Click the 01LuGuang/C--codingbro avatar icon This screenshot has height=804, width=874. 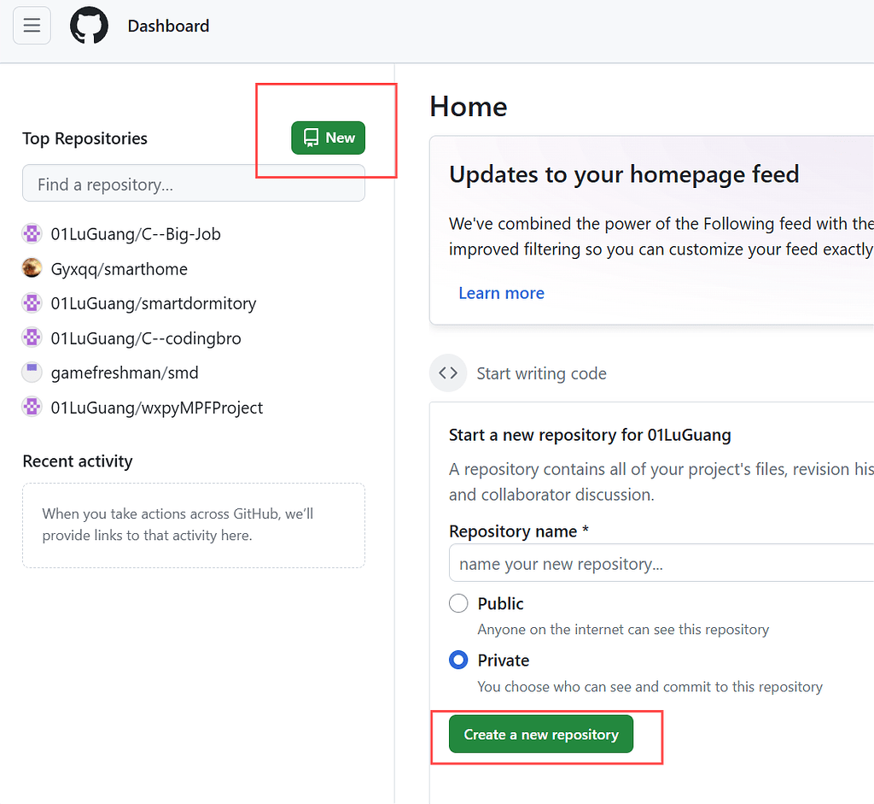32,337
